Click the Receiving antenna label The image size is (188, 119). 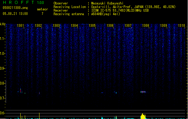pos(69,14)
